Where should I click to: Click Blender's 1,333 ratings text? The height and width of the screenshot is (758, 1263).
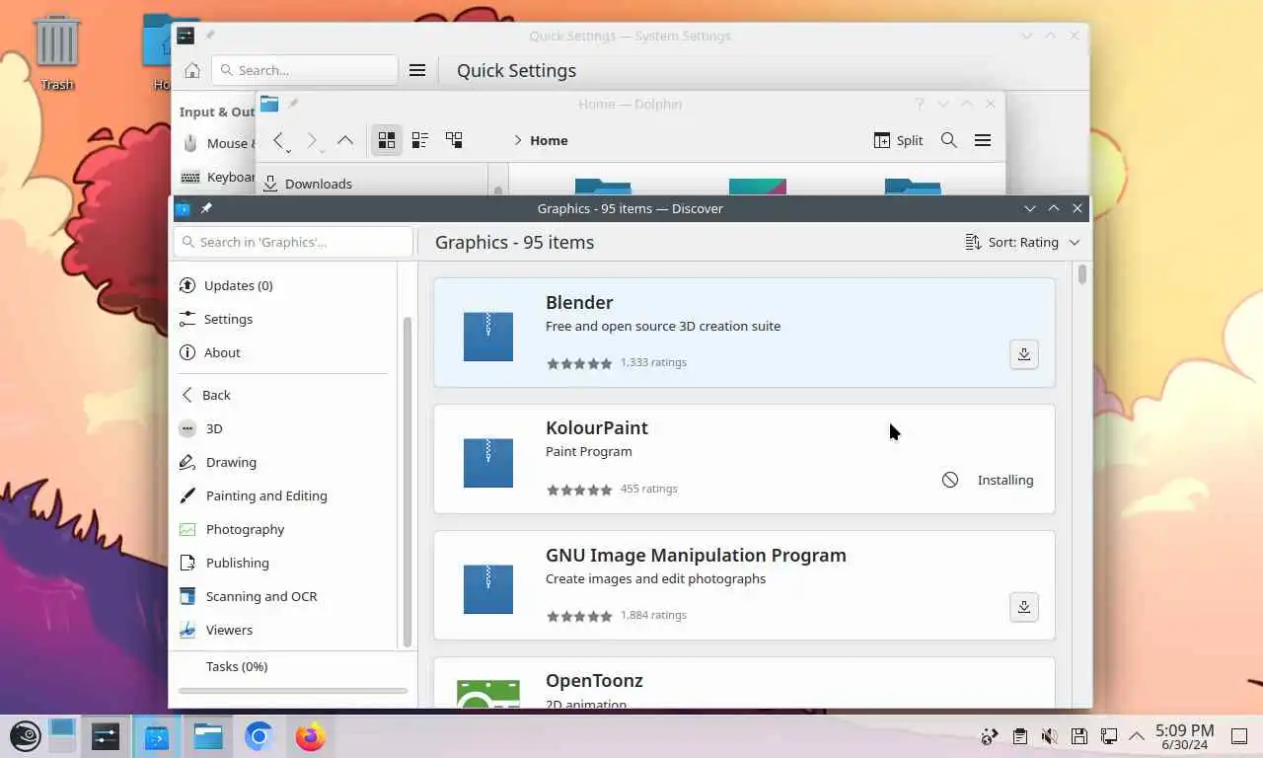pos(653,362)
